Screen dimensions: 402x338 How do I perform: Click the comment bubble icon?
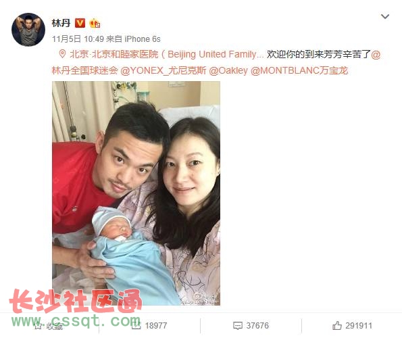pos(237,326)
